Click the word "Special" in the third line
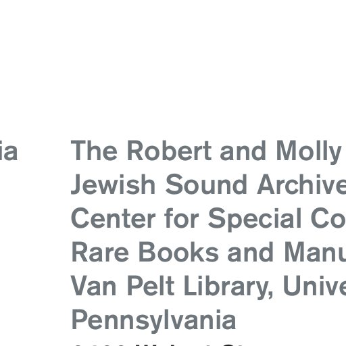 click(x=255, y=219)
